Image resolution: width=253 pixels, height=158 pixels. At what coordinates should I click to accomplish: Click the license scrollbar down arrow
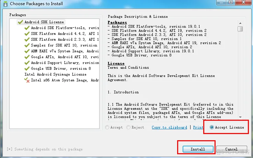[240, 117]
